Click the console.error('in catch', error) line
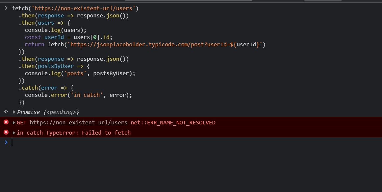 [x=78, y=95]
